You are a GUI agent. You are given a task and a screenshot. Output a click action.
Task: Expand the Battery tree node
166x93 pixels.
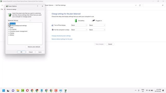9,35
